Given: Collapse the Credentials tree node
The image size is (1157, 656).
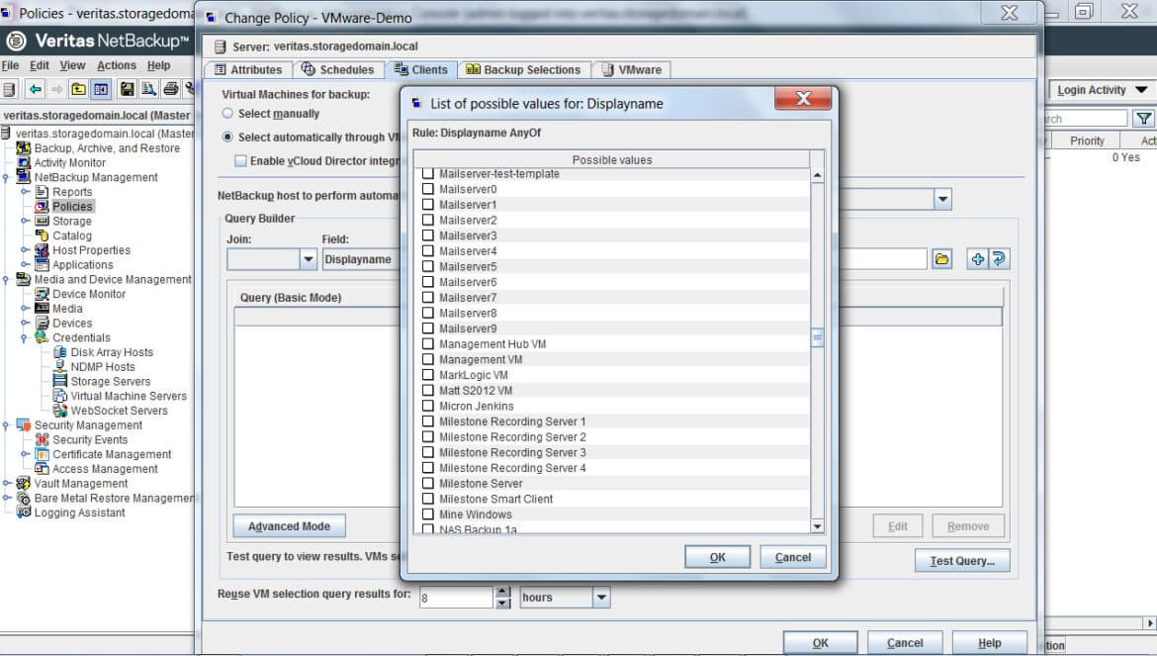Looking at the screenshot, I should [x=25, y=338].
